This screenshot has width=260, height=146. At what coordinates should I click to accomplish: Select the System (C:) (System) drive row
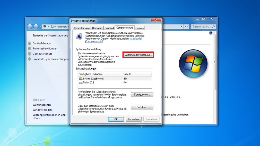115,79
